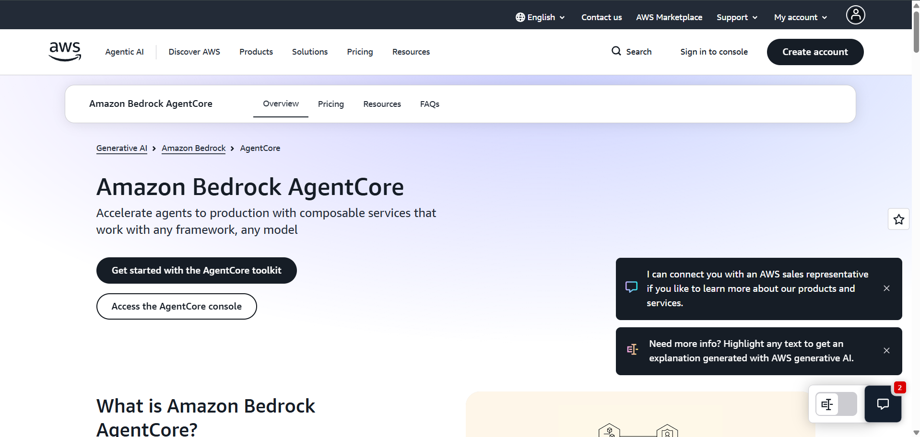The width and height of the screenshot is (920, 437).
Task: Dismiss the highlight text explanation notification
Action: tap(886, 351)
